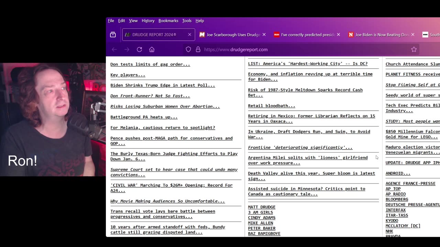
Task: Open the AGENCE FRANCE-PRESSE link
Action: pyautogui.click(x=410, y=184)
